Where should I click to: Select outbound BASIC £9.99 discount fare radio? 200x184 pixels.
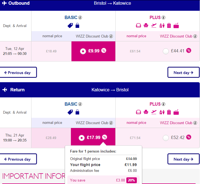tap(83, 51)
